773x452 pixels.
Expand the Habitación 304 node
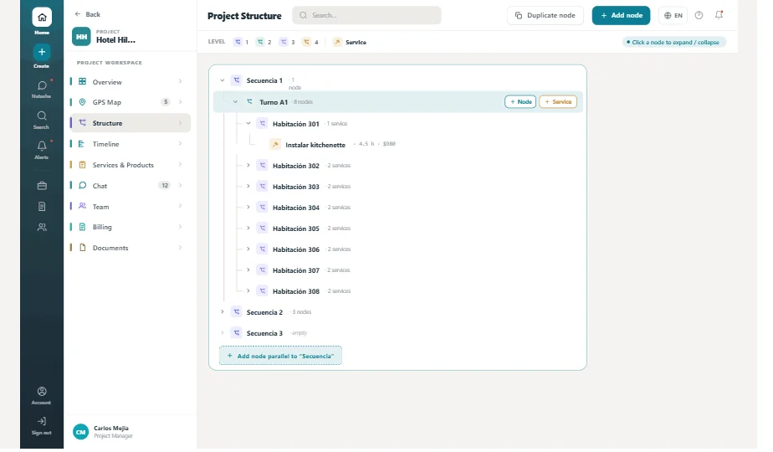(248, 208)
